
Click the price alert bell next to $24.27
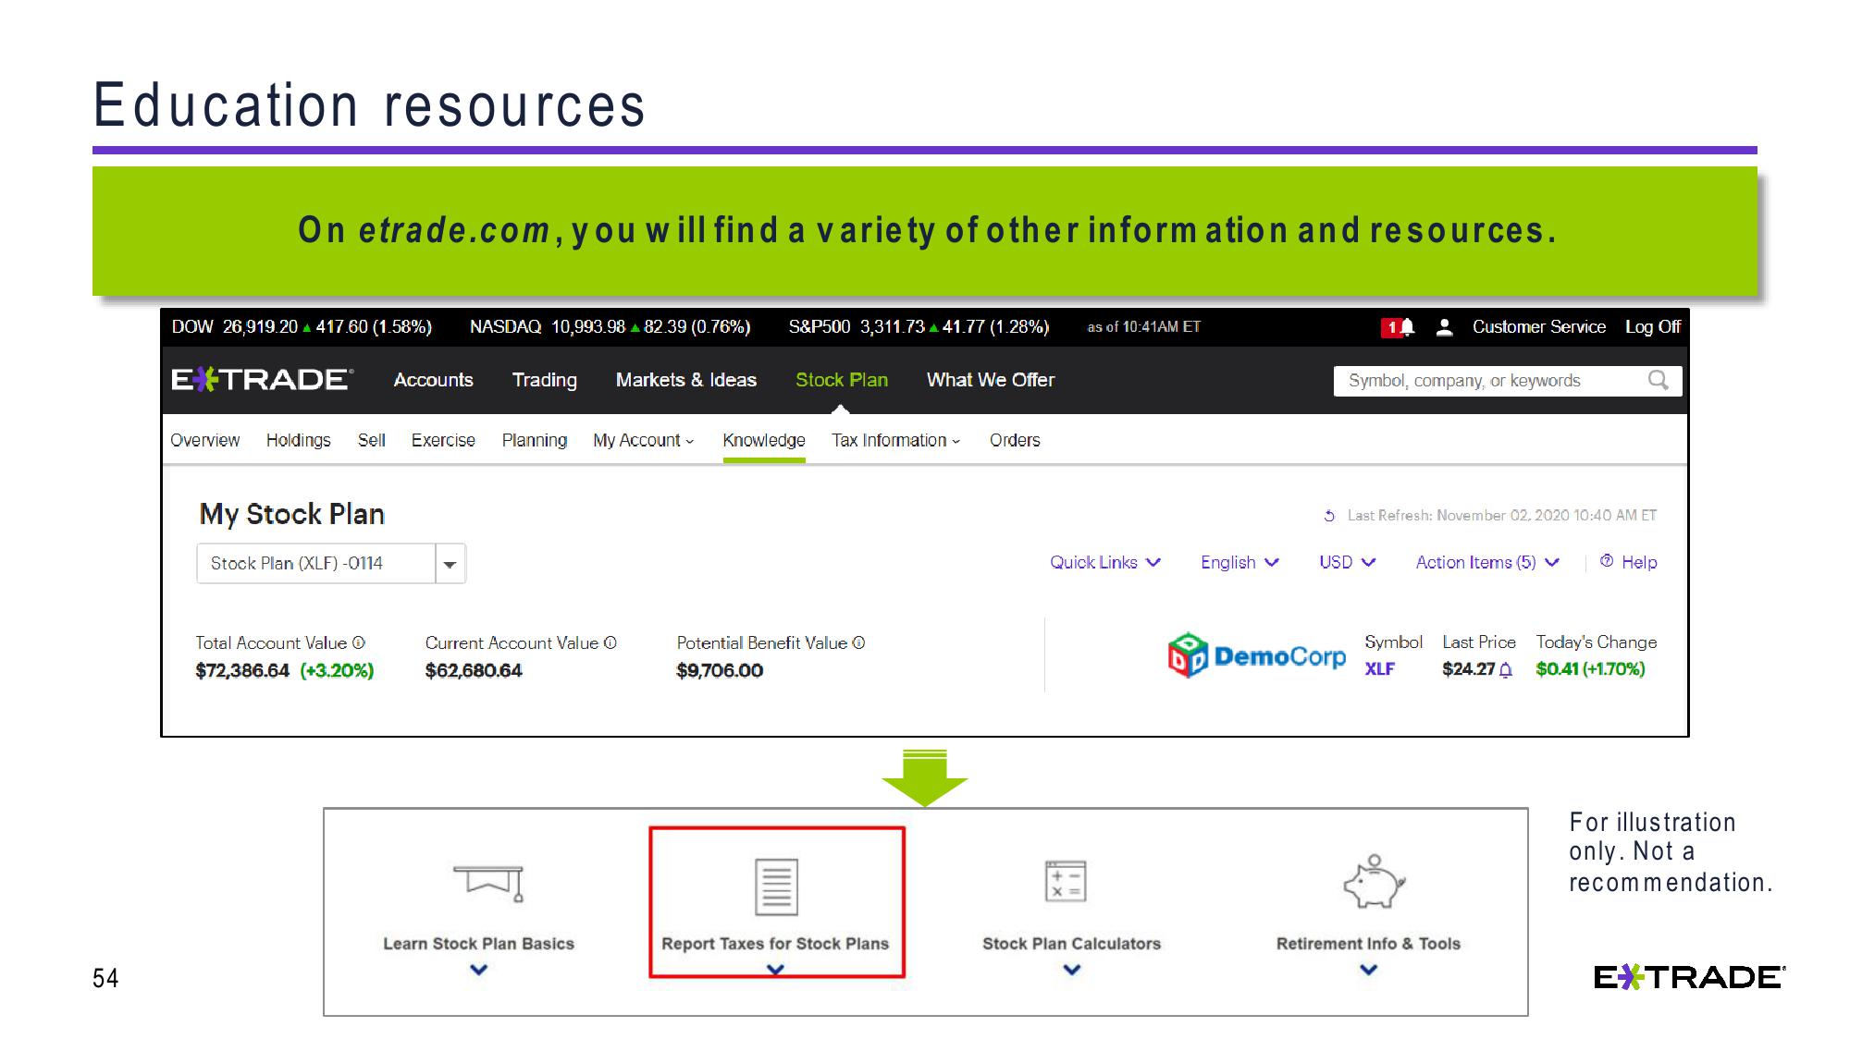coord(1506,670)
